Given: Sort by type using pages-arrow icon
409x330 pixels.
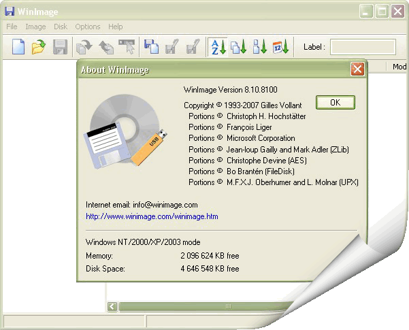Looking at the screenshot, I should coord(238,47).
